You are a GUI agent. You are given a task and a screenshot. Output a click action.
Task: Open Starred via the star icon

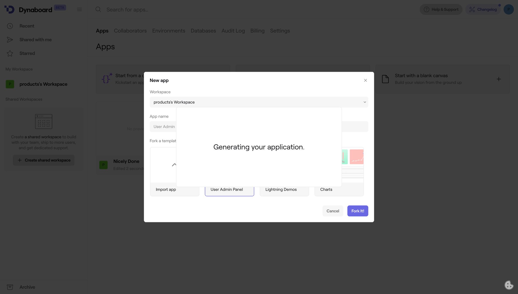10,53
